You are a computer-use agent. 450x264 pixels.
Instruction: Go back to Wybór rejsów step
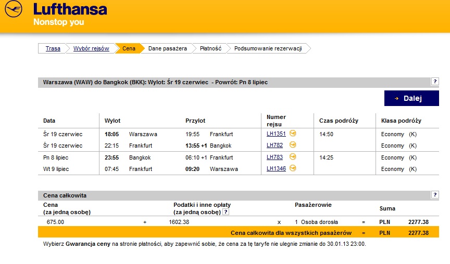click(x=91, y=48)
